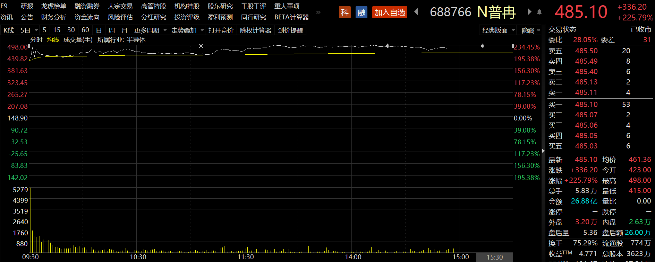
Task: Open the 龙虎榜单 menu item
Action: pos(53,6)
